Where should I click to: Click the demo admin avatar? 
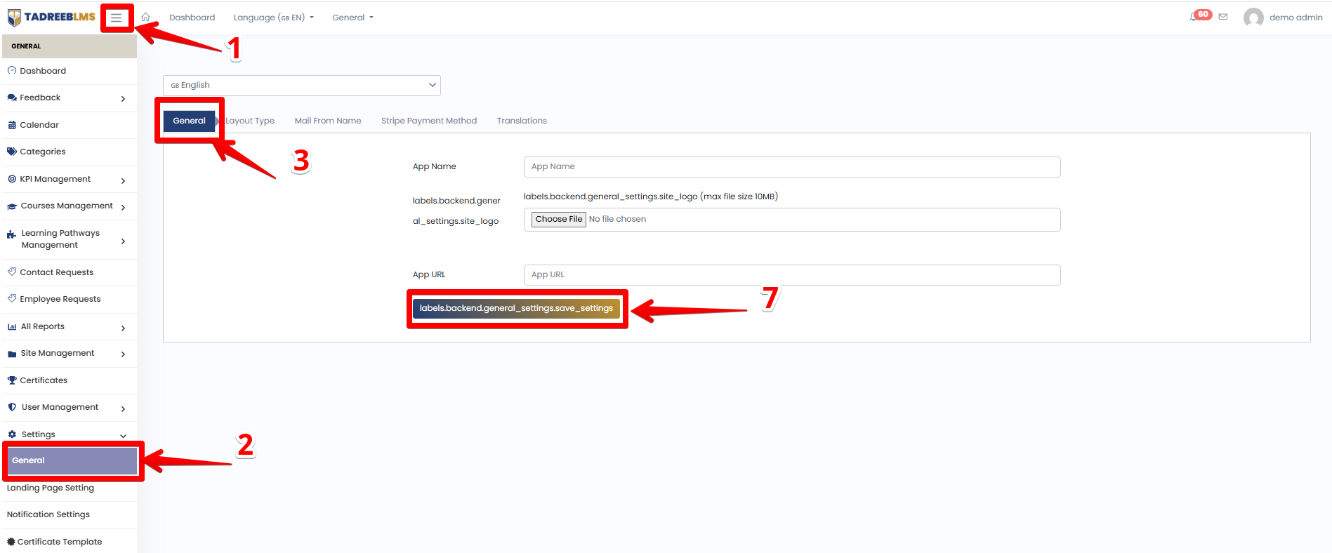1253,18
